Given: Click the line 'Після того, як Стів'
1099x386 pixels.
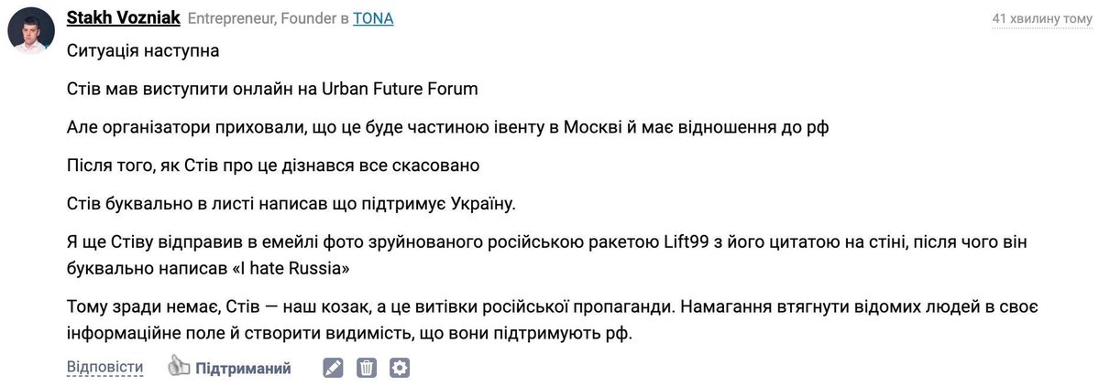Looking at the screenshot, I should pos(273,167).
